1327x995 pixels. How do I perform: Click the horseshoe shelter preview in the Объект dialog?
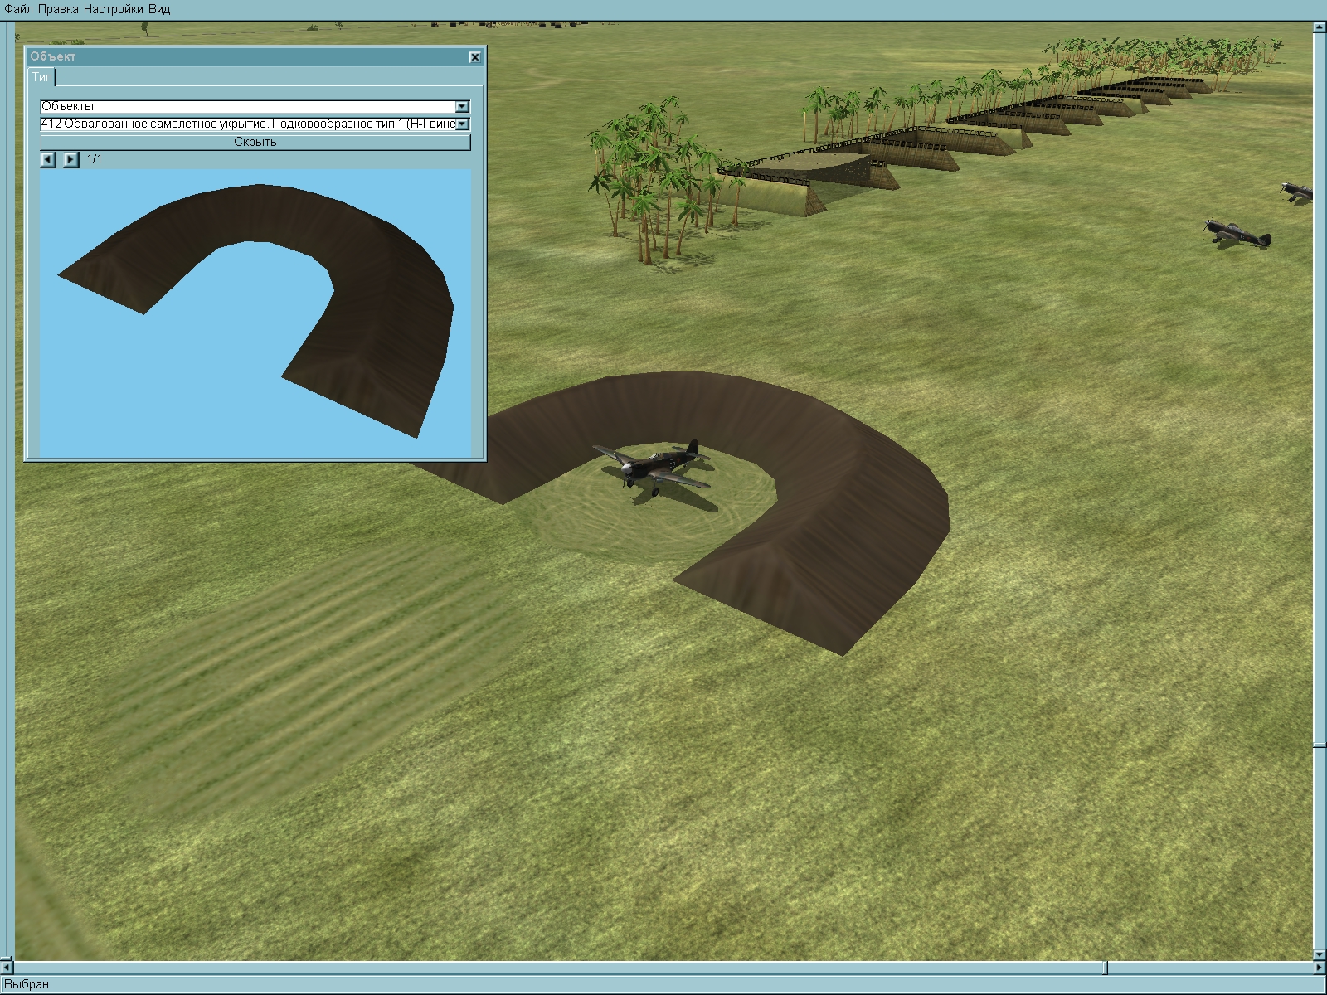(255, 313)
